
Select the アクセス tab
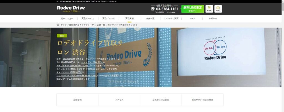(x=119, y=100)
